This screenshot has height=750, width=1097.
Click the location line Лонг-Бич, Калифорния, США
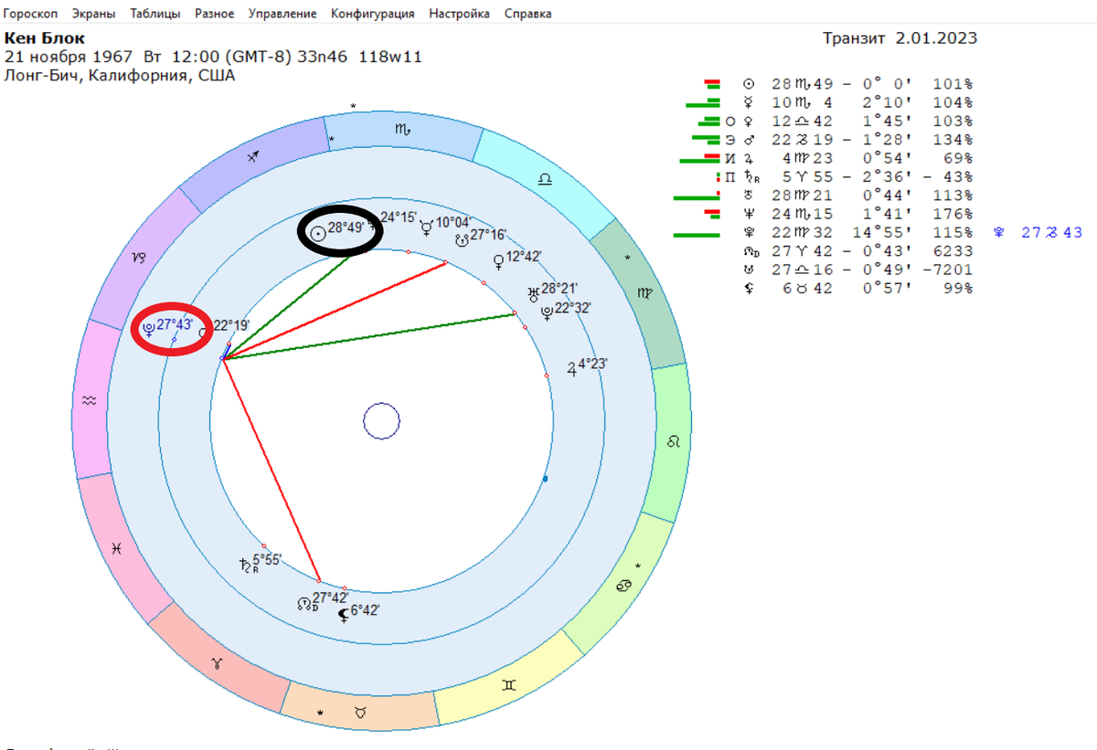tap(120, 76)
